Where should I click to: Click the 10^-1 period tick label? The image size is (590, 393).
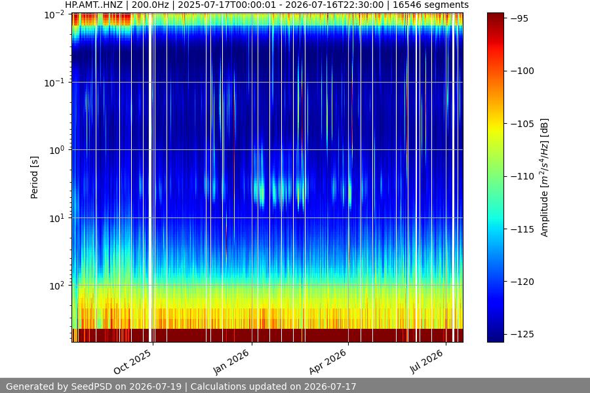[x=54, y=83]
